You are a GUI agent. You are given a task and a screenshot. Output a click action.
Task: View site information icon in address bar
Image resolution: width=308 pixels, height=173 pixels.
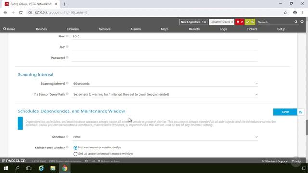pos(30,12)
